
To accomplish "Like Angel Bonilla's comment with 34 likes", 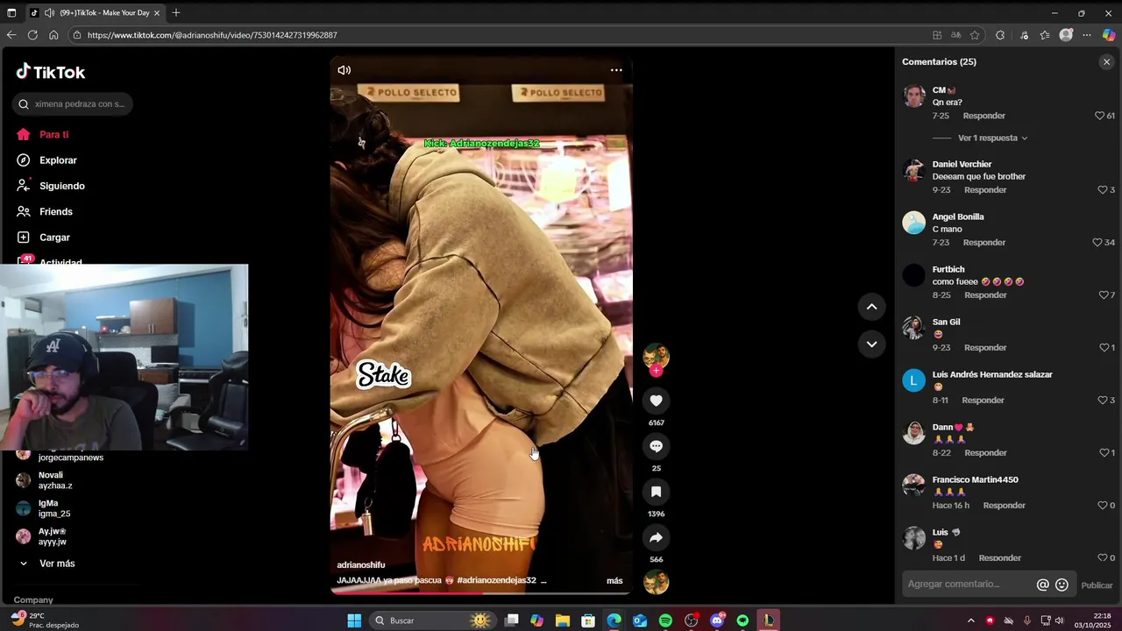I will pyautogui.click(x=1097, y=243).
